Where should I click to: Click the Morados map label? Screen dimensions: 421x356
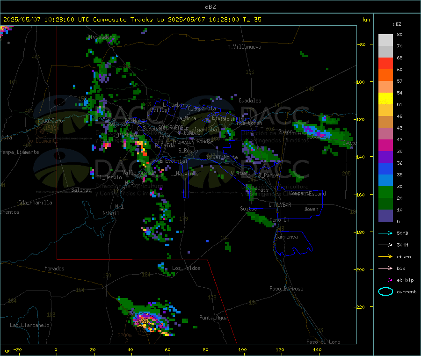pos(54,269)
